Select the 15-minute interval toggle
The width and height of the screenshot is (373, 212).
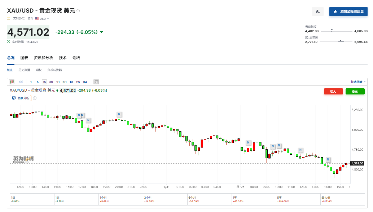44,82
